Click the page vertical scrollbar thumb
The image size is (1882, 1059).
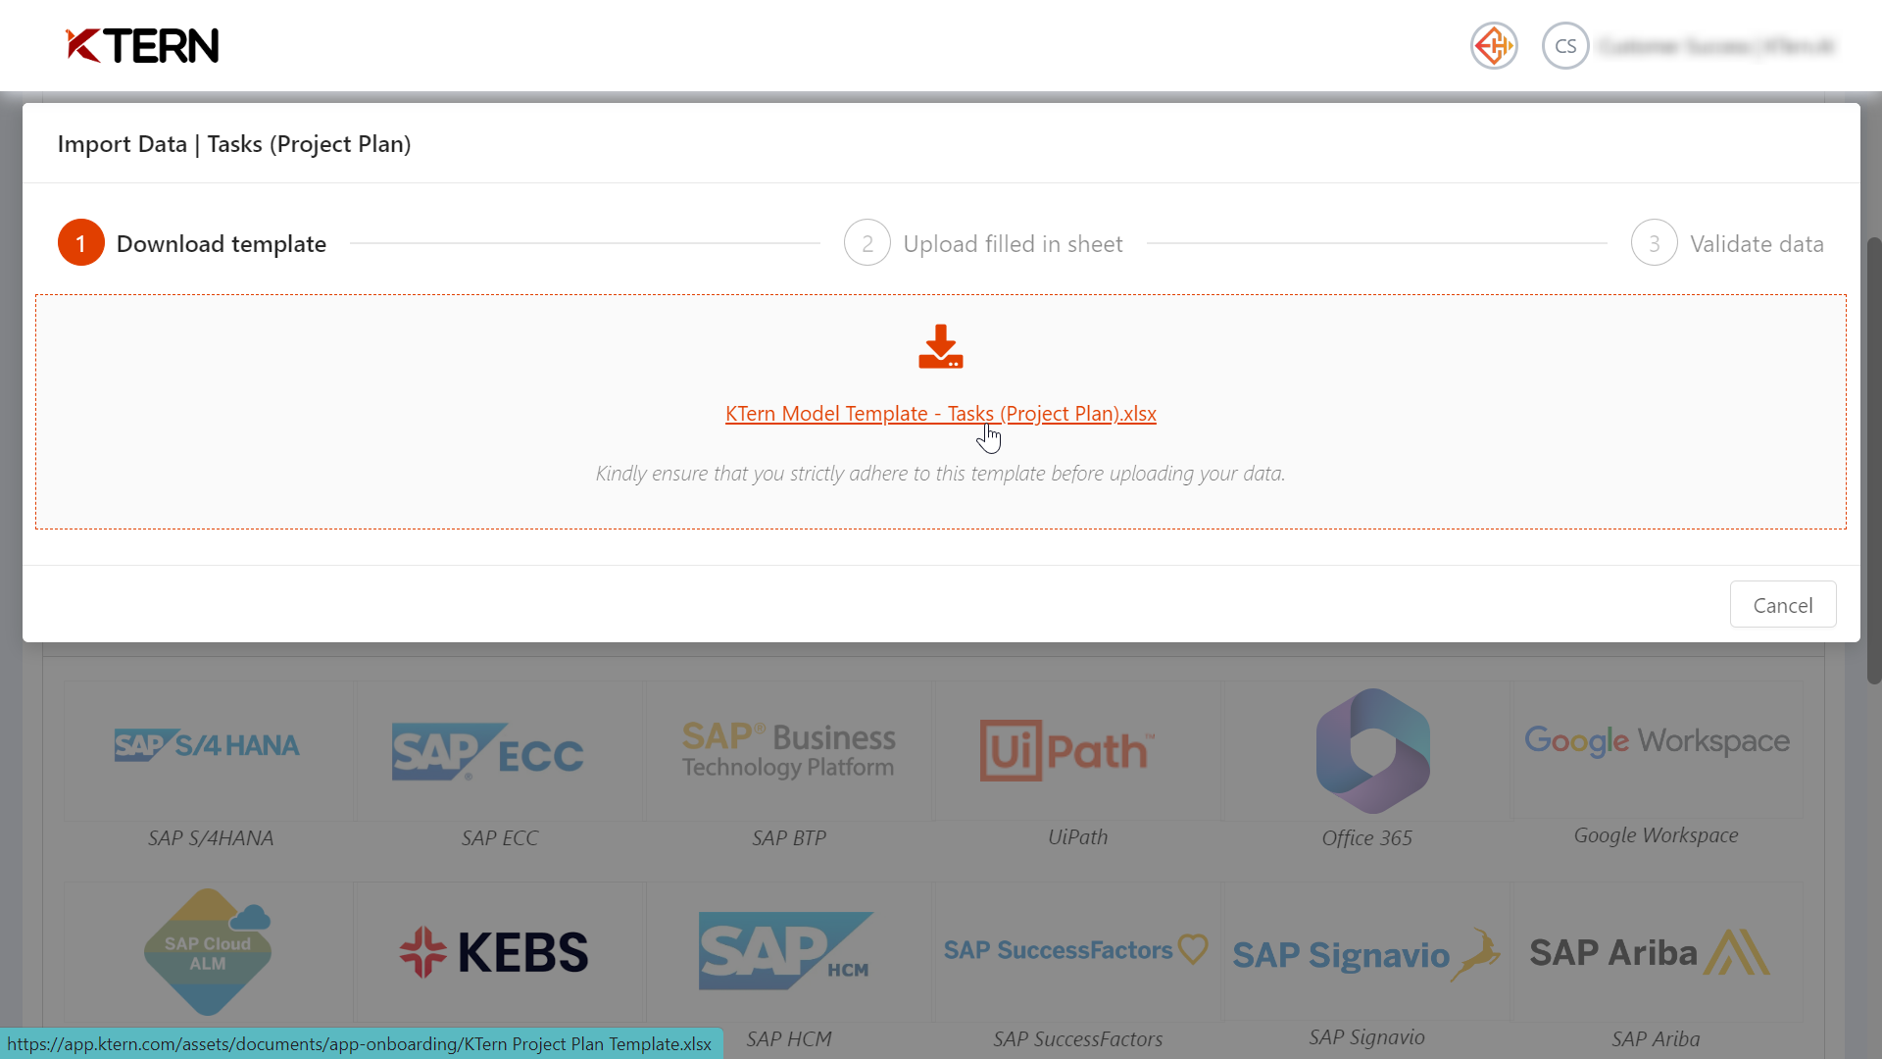pyautogui.click(x=1874, y=460)
